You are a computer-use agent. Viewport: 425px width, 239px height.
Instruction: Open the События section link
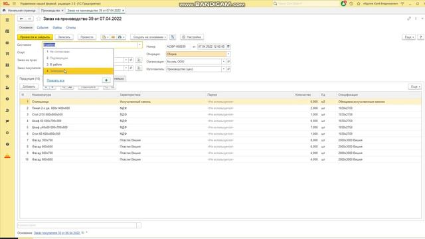click(x=42, y=28)
